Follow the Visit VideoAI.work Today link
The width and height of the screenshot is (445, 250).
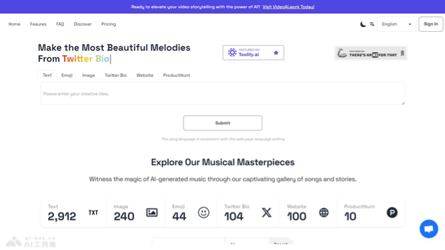coord(288,7)
